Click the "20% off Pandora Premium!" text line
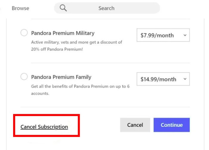The height and width of the screenshot is (150, 209). (57, 49)
